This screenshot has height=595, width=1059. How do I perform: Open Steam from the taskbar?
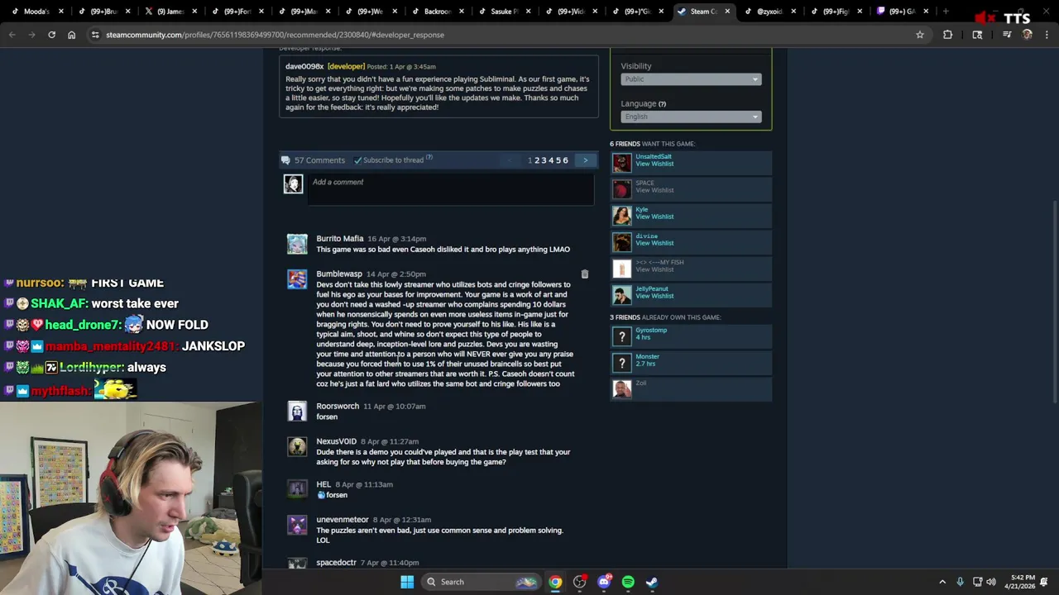pos(652,582)
